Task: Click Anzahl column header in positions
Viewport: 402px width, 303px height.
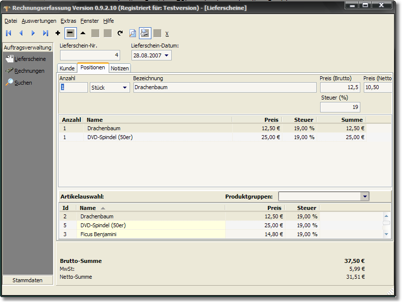Action: (x=71, y=120)
